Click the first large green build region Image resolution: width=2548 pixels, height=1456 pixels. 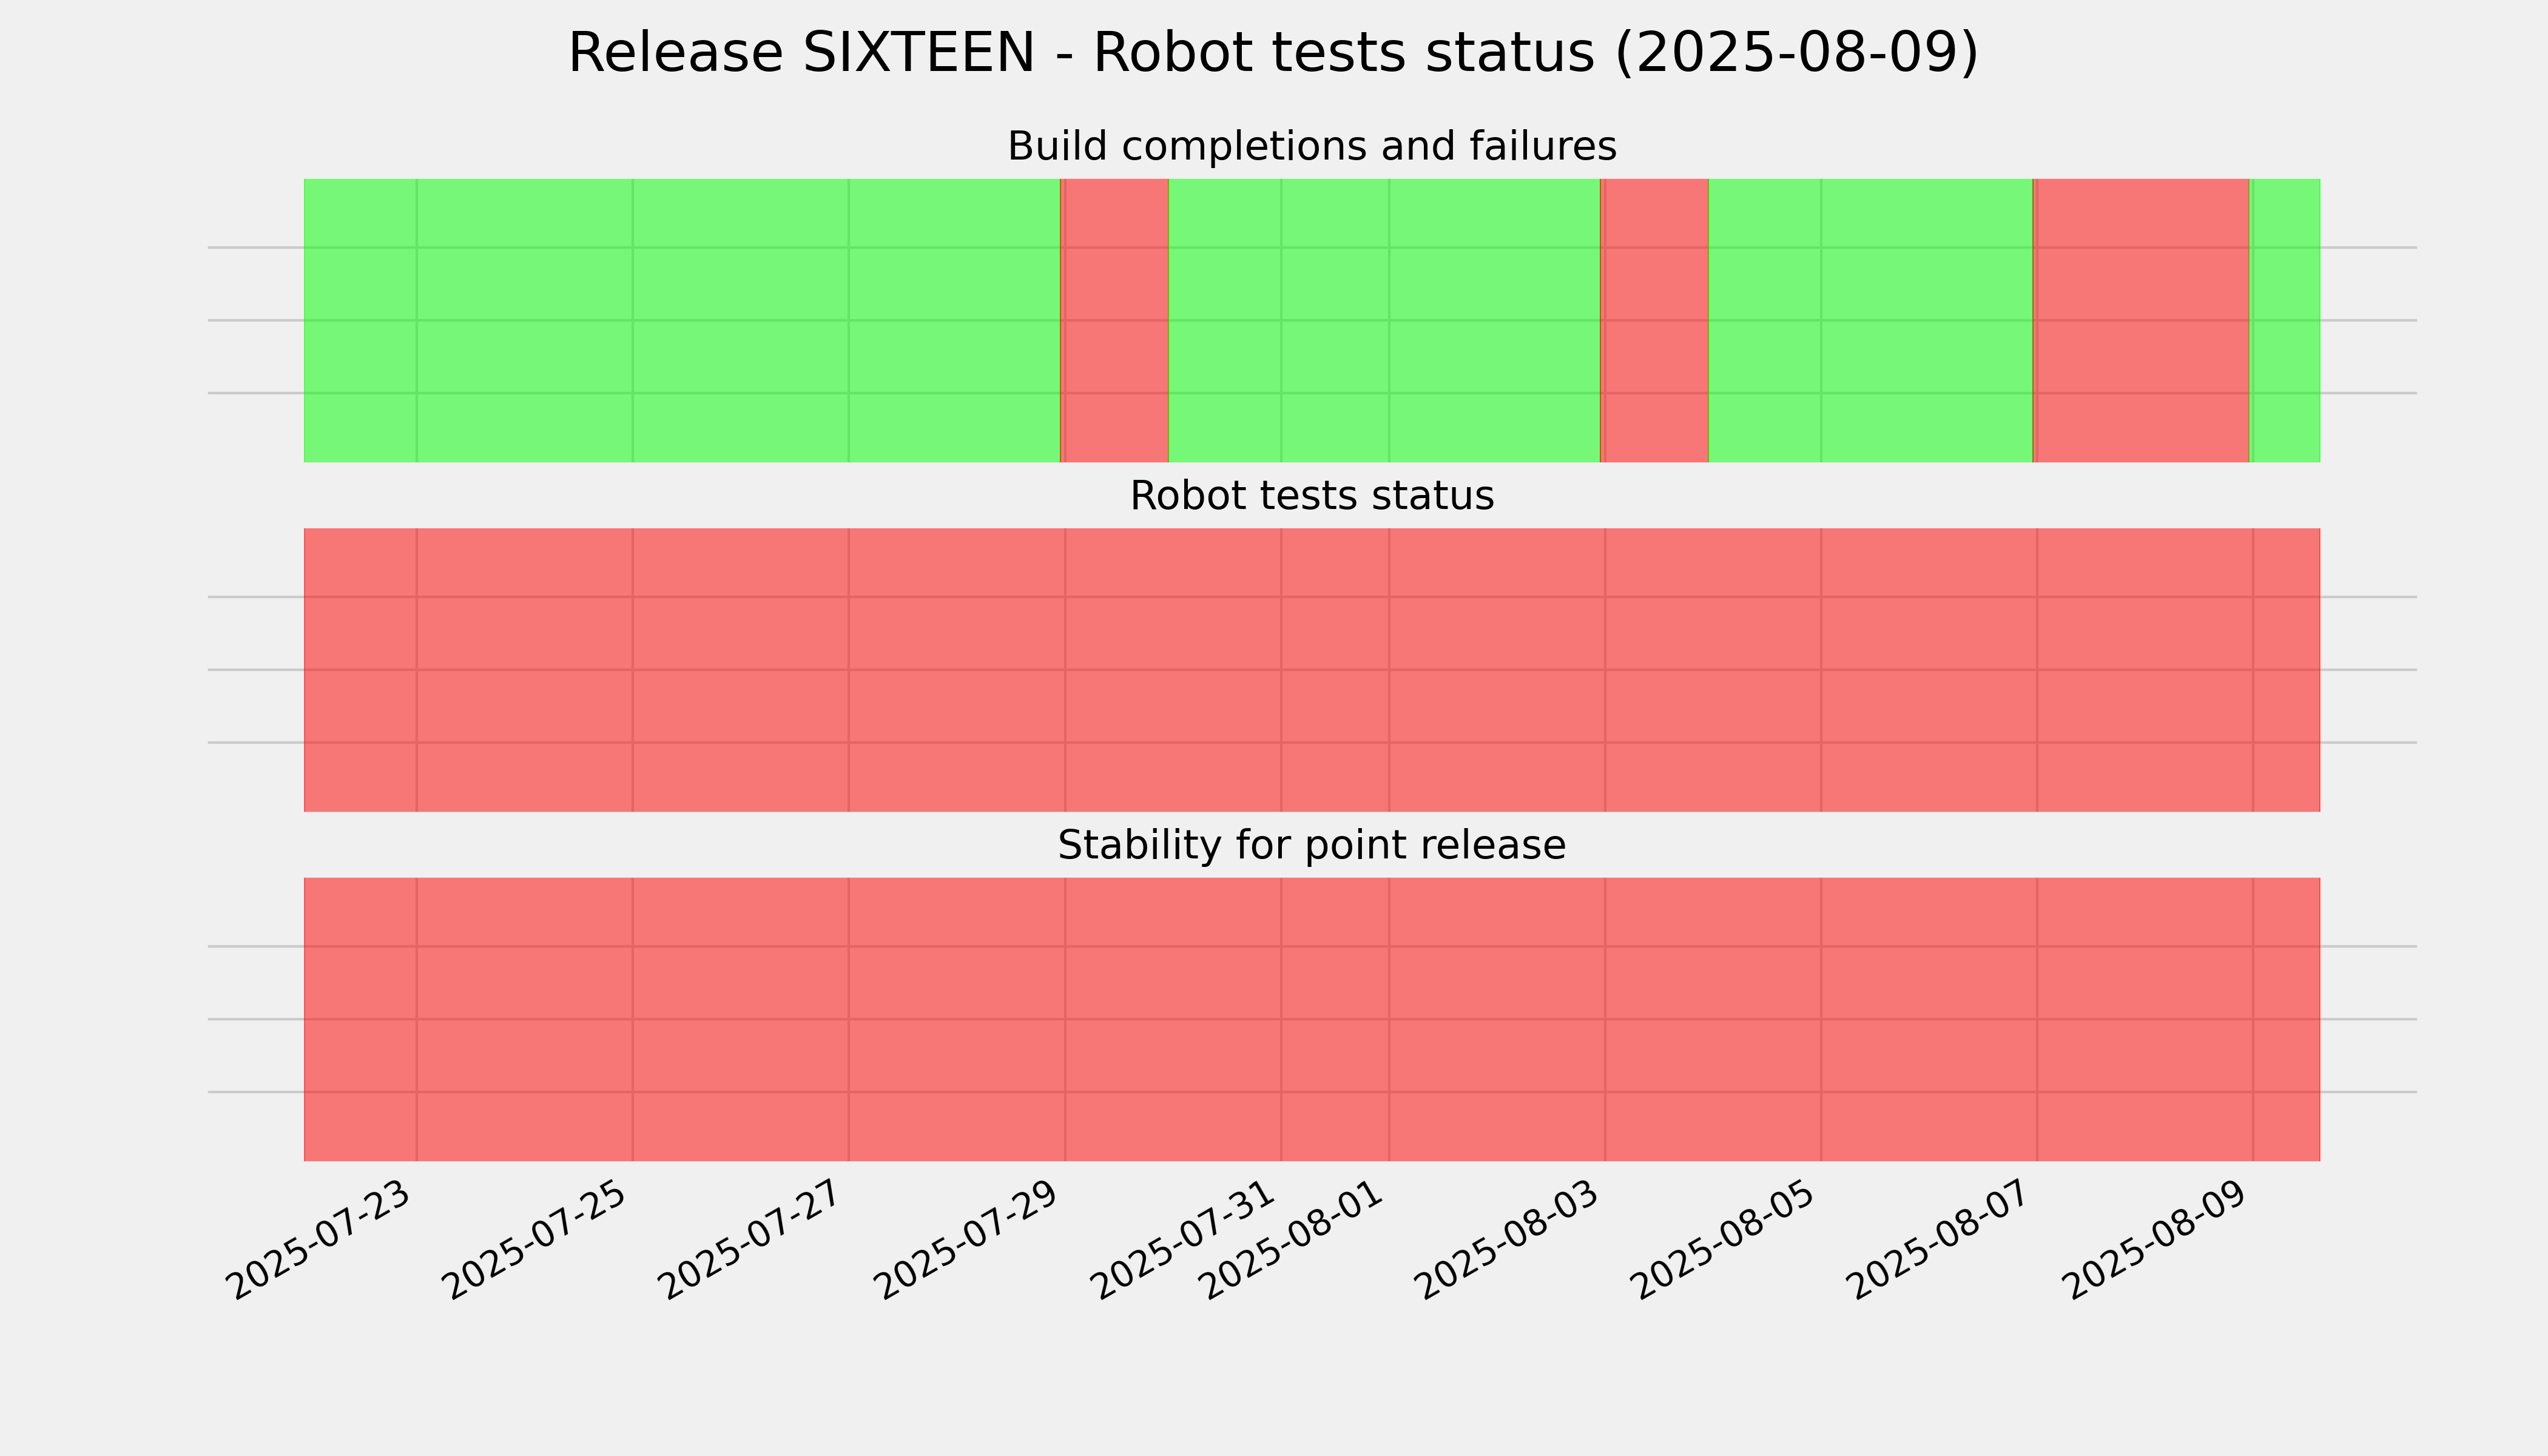tap(682, 320)
